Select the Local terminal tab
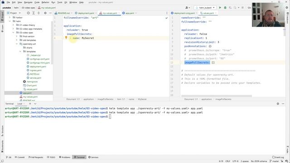This screenshot has width=290, height=163. coord(19,104)
